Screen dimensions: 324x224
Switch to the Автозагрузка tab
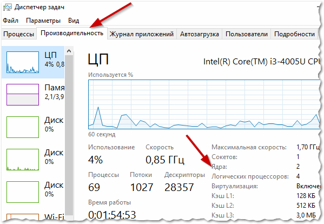[200, 34]
